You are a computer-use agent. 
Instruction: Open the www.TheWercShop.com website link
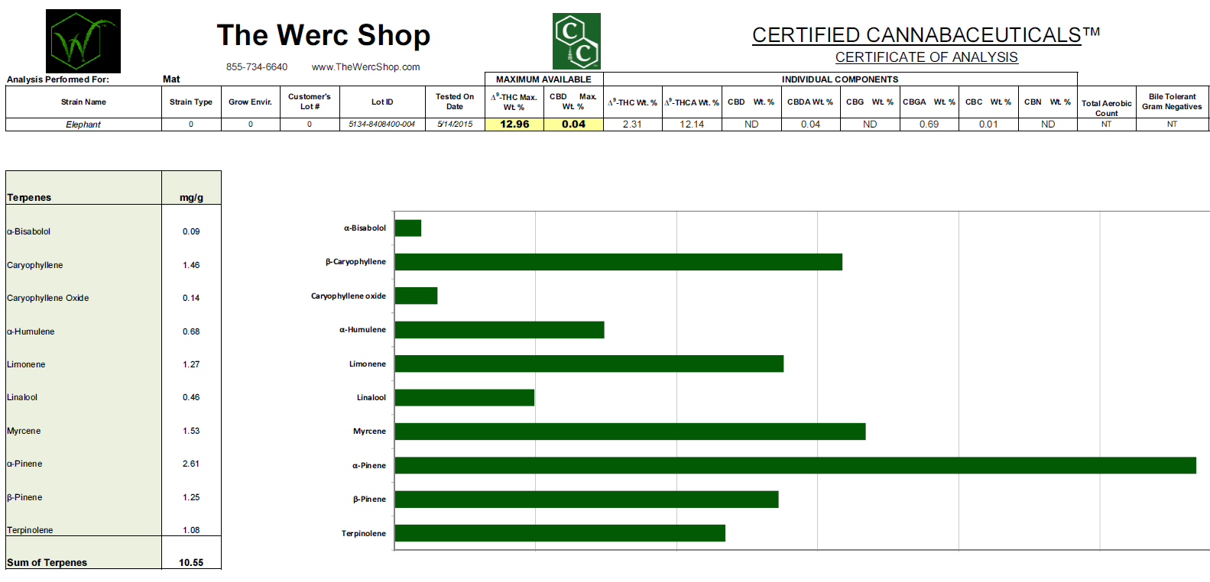[365, 67]
